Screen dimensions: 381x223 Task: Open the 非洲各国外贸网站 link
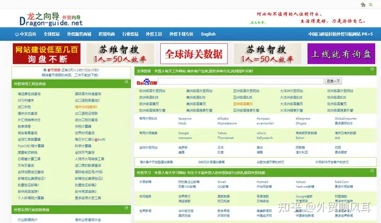pos(340,91)
